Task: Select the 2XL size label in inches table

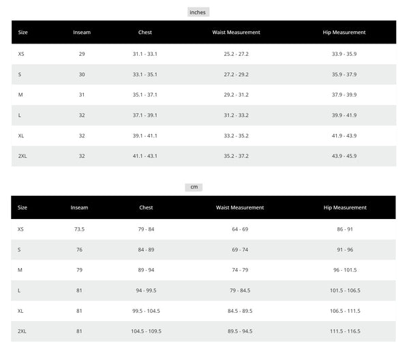Action: [x=22, y=156]
